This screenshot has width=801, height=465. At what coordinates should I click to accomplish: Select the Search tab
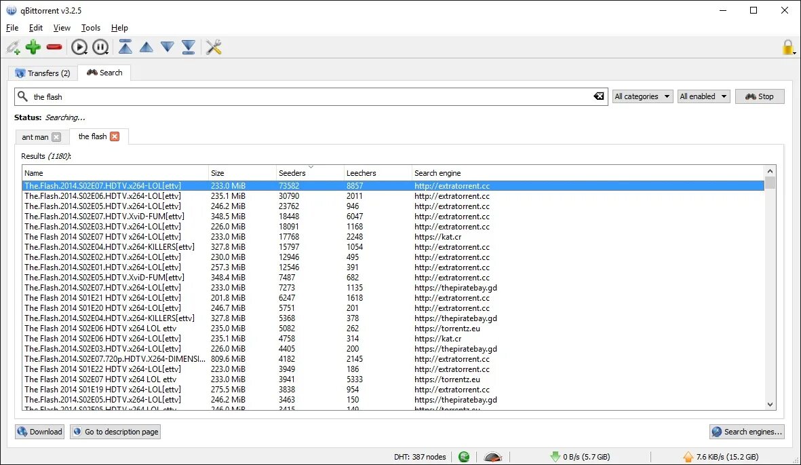point(104,73)
